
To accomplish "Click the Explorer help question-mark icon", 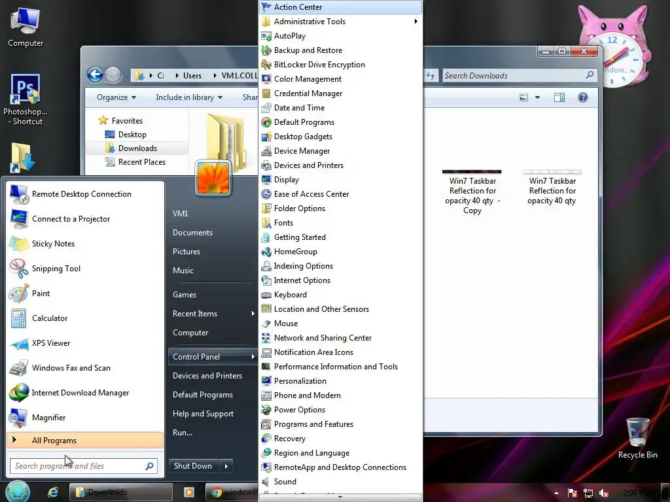I will 583,97.
